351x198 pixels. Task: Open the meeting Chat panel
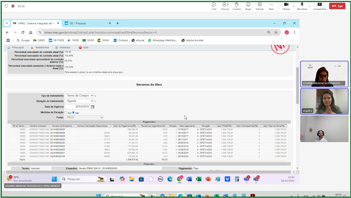214,5
